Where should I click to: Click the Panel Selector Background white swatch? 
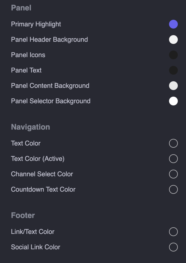173,101
